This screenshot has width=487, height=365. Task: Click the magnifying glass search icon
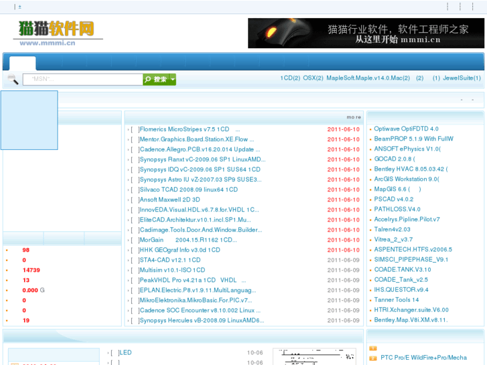pos(13,79)
